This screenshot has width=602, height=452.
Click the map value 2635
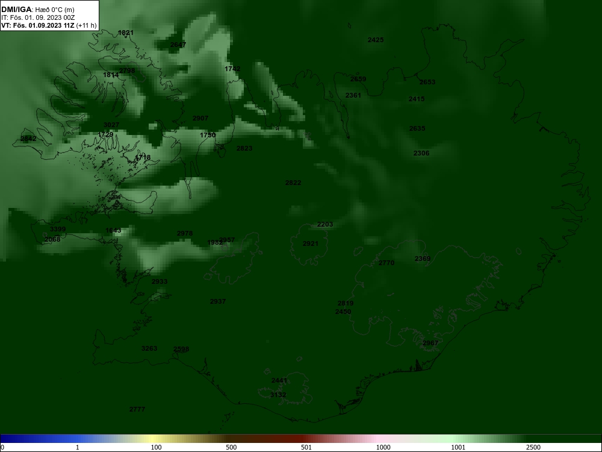coord(417,128)
